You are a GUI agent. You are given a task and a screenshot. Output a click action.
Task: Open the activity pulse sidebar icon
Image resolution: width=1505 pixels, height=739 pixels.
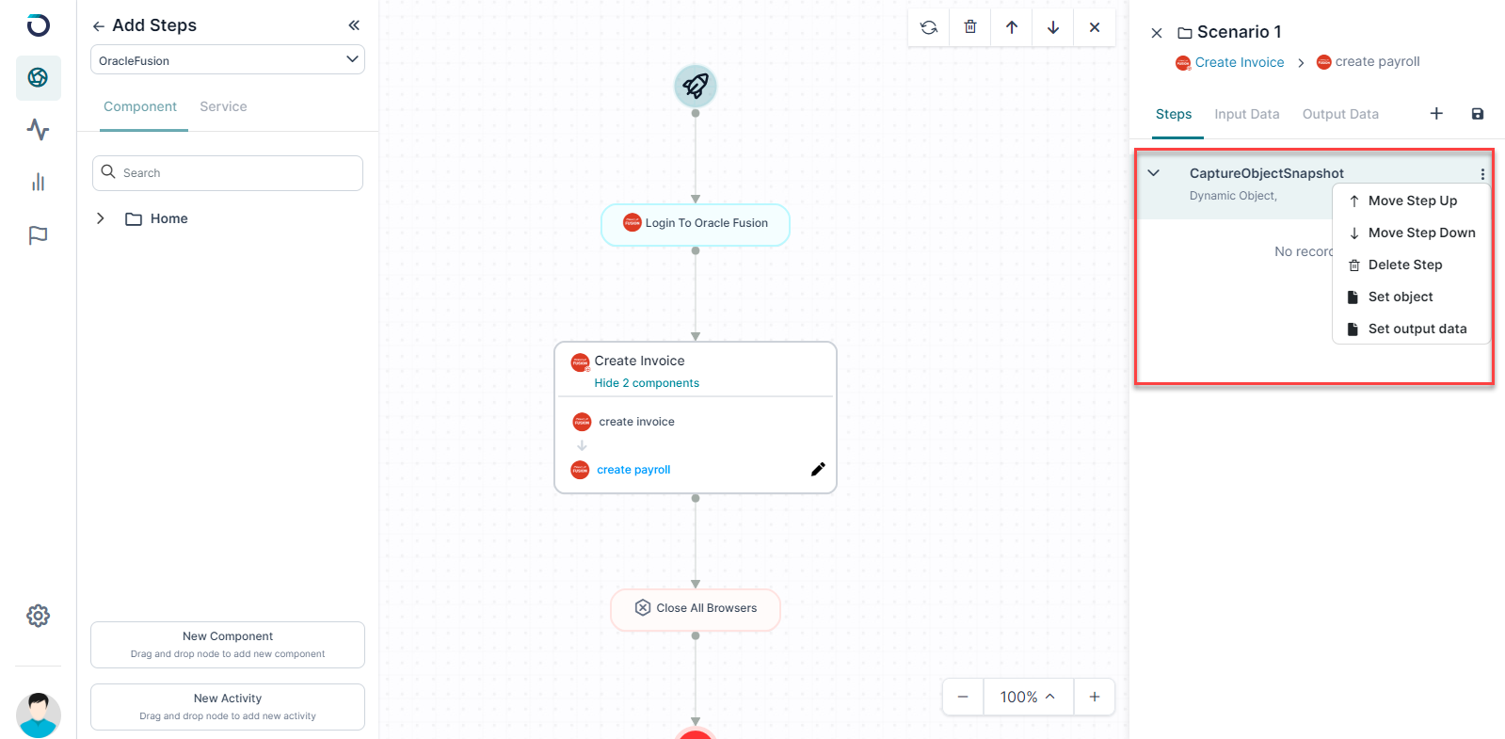[x=38, y=129]
